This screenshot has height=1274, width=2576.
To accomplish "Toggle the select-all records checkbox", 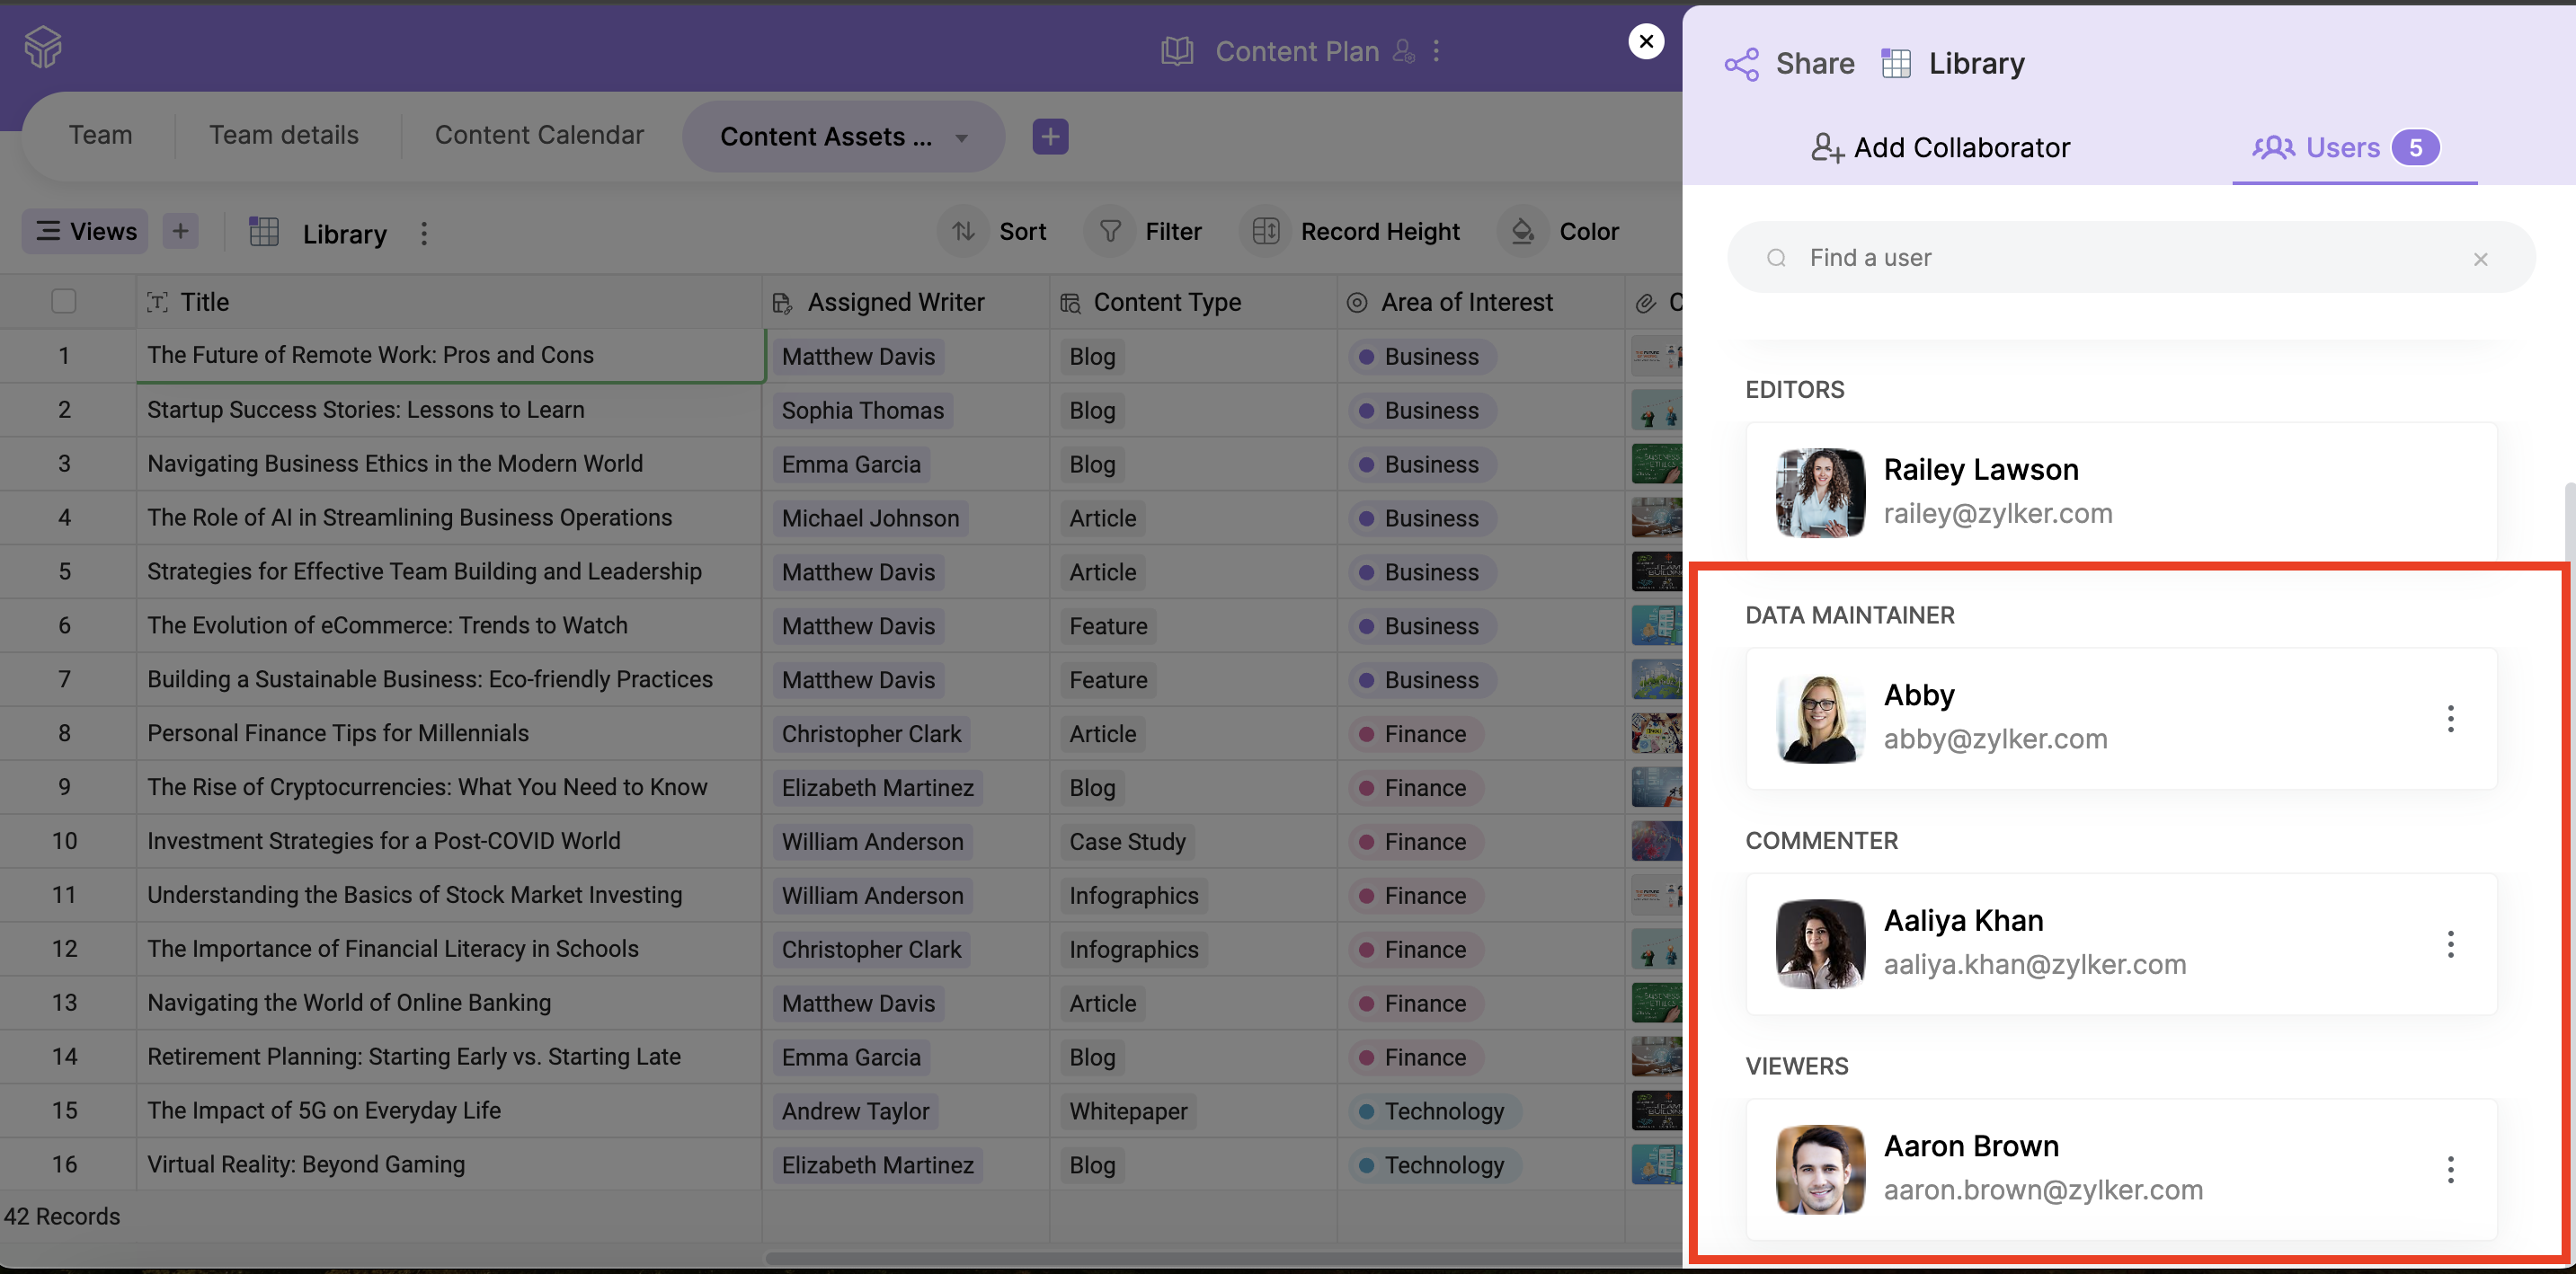I will pos(64,302).
